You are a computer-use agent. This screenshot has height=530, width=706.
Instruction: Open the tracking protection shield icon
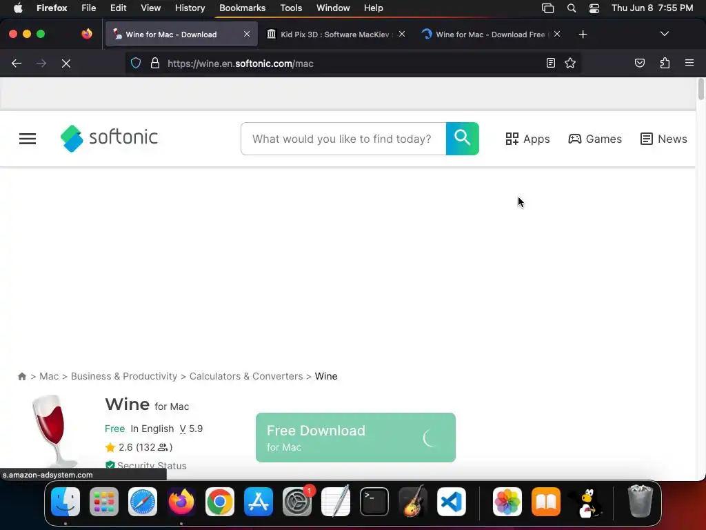tap(136, 63)
